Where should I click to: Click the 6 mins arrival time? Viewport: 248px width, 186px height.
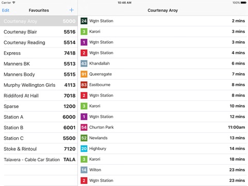[x=238, y=64]
